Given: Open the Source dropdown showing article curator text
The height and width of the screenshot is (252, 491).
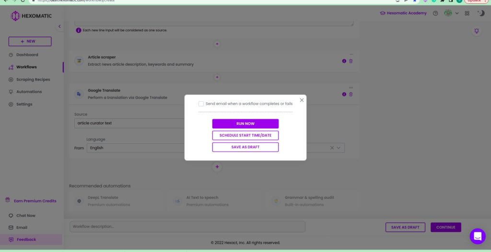Looking at the screenshot, I should click(129, 123).
